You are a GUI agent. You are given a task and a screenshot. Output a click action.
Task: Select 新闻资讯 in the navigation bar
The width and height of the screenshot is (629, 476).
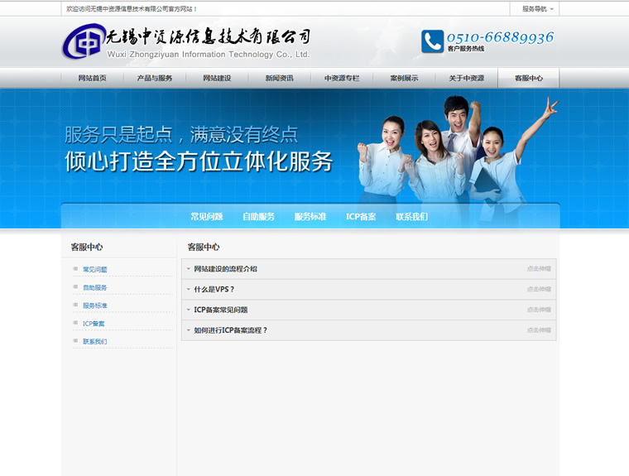[x=279, y=79]
